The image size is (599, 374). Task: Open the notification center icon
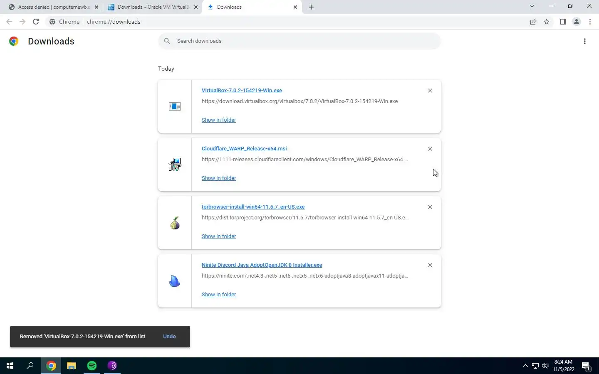(586, 366)
